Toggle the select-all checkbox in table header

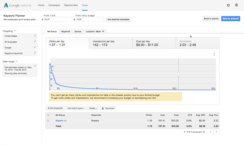coord(48,115)
